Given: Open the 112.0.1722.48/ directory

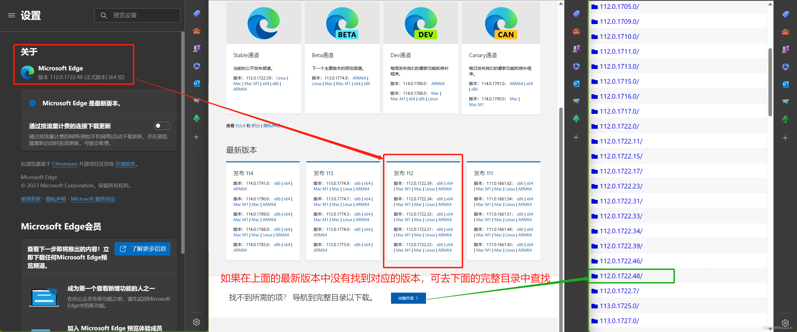Looking at the screenshot, I should tap(621, 276).
